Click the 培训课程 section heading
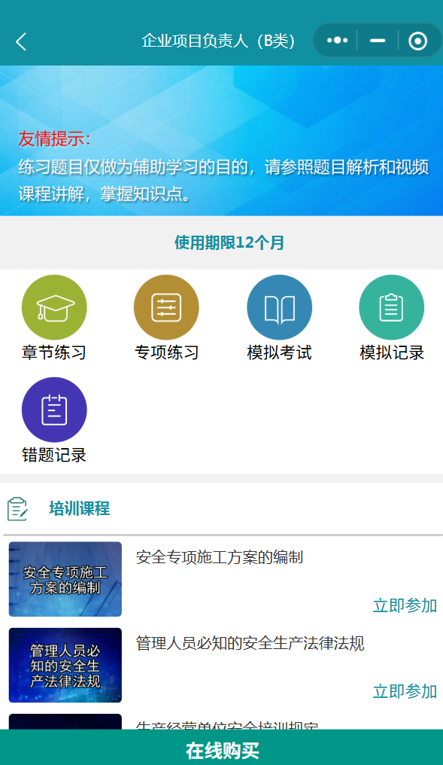 pos(80,508)
